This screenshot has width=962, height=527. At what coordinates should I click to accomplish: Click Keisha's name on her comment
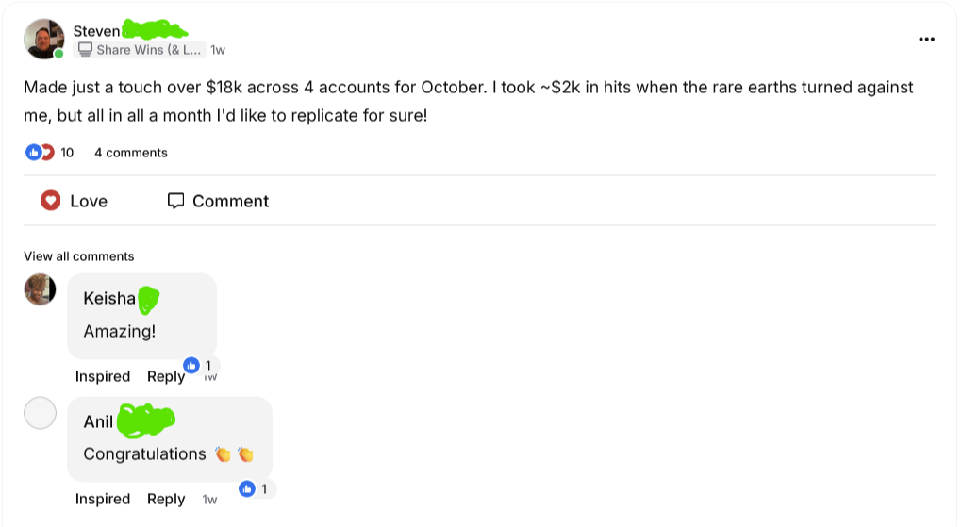point(109,299)
